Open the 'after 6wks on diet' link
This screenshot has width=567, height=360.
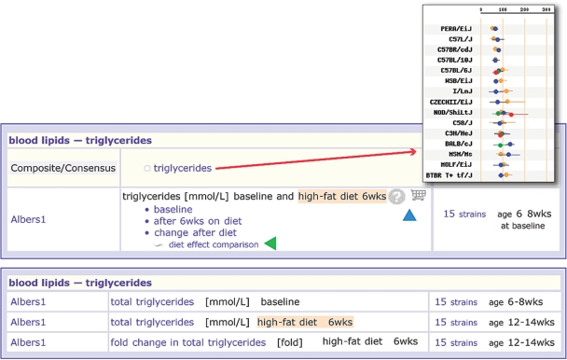coord(198,221)
